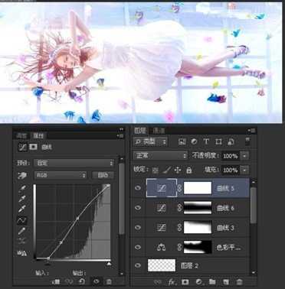This screenshot has width=285, height=289.
Task: Click the mask icon in Properties panel
Action: pos(33,147)
